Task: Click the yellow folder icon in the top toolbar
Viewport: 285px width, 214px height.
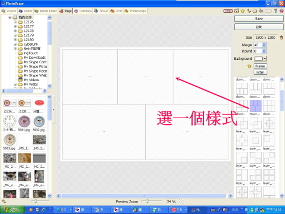Action: (x=255, y=11)
